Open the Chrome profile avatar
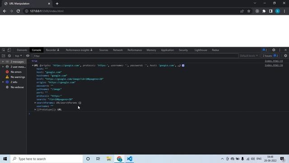The height and width of the screenshot is (163, 289). [277, 11]
